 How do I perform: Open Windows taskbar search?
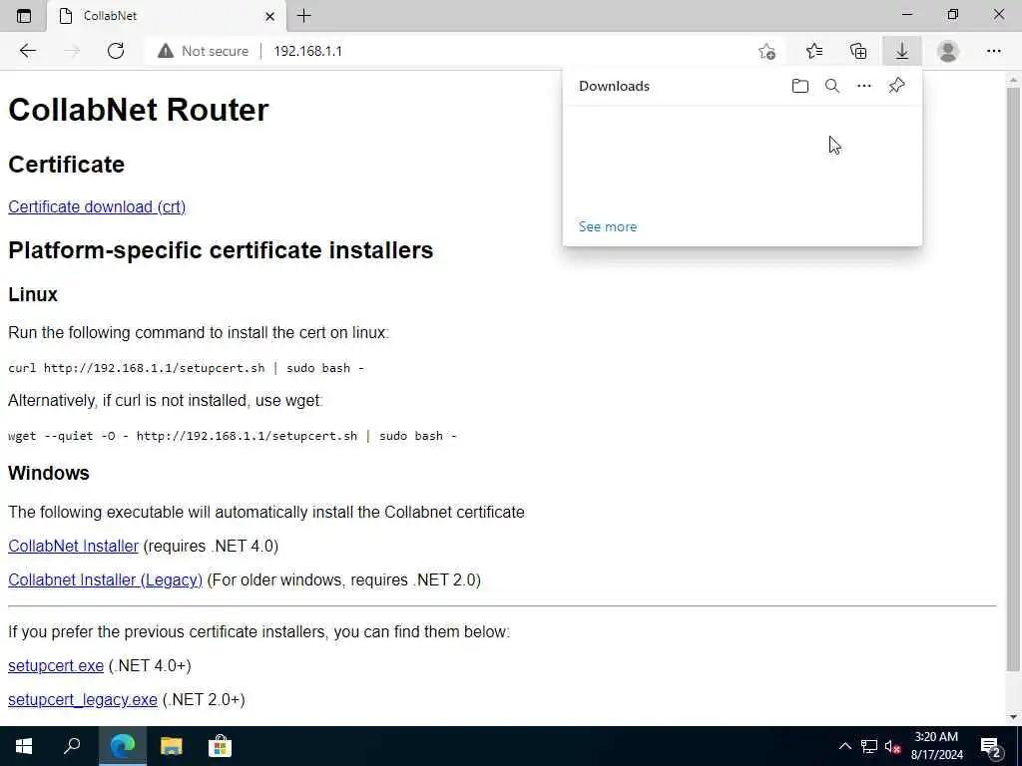[x=72, y=746]
